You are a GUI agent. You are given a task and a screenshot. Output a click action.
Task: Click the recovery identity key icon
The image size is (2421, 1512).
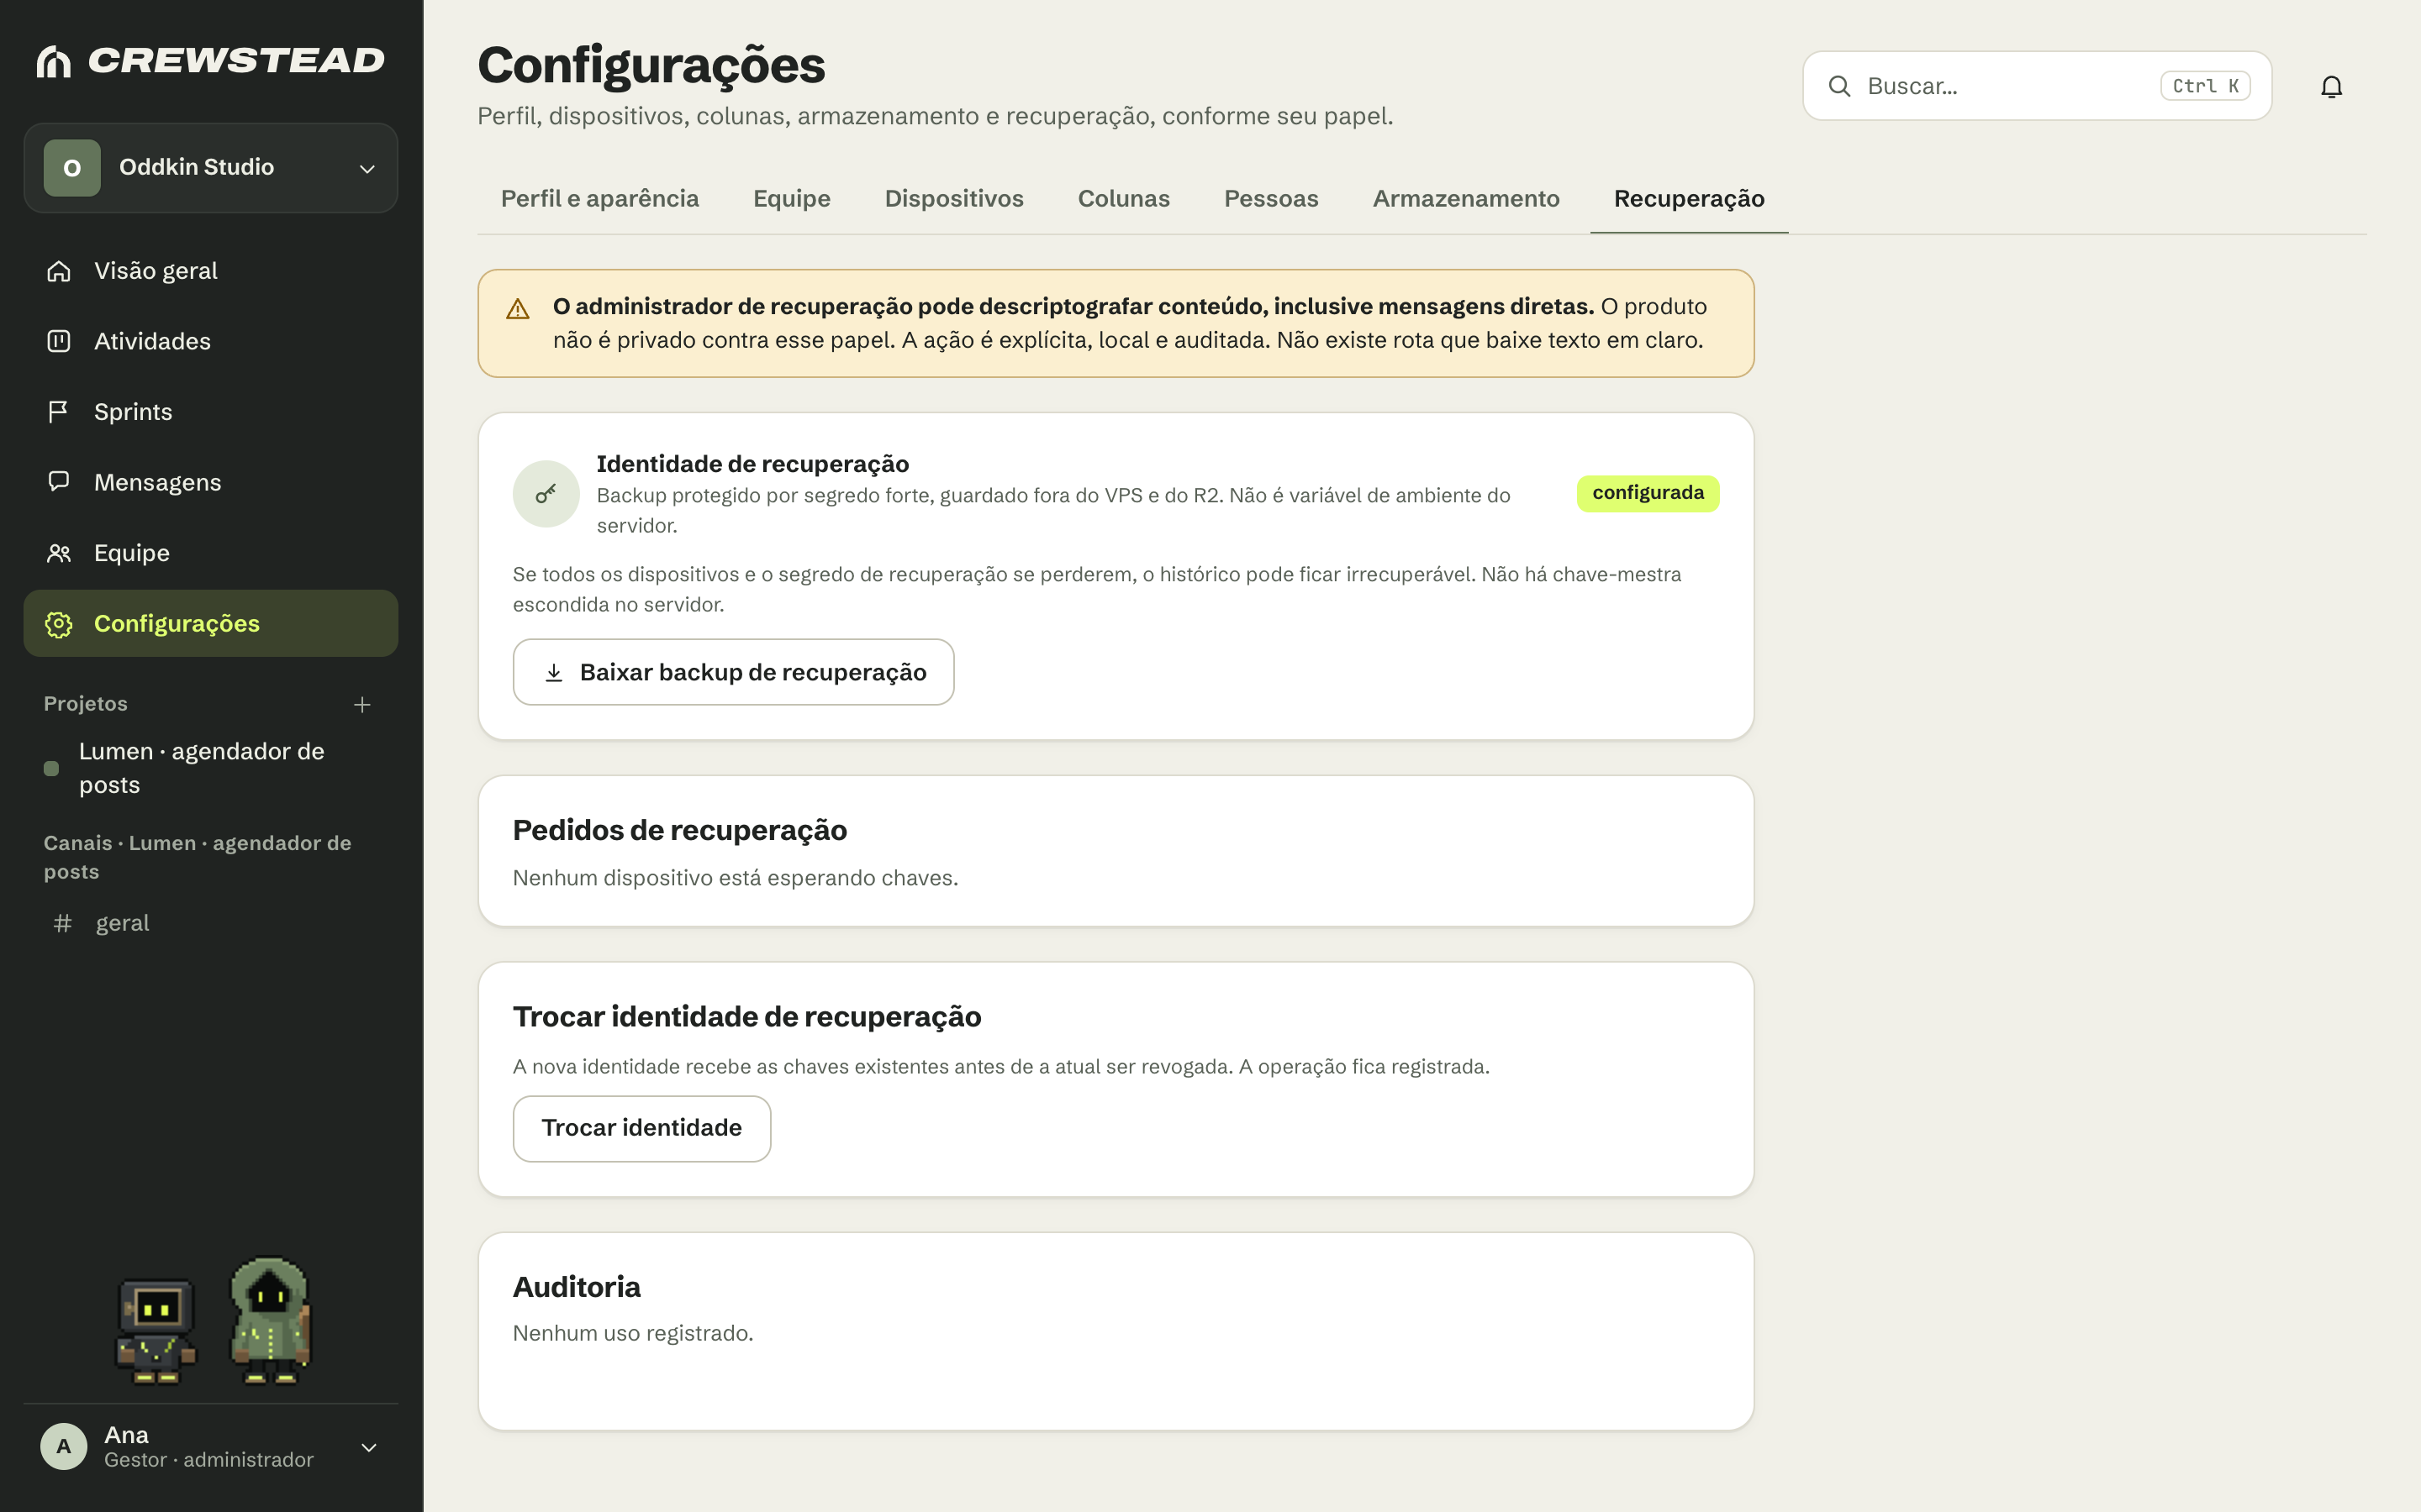point(546,494)
